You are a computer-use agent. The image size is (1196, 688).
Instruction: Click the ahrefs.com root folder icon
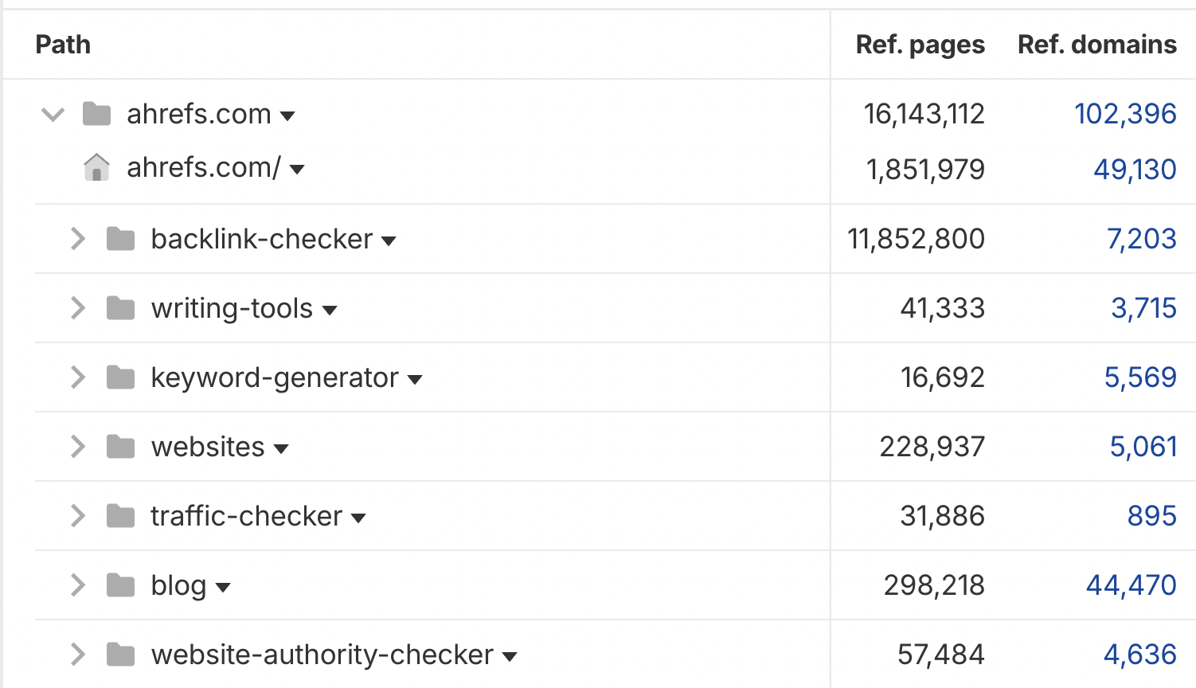tap(97, 114)
